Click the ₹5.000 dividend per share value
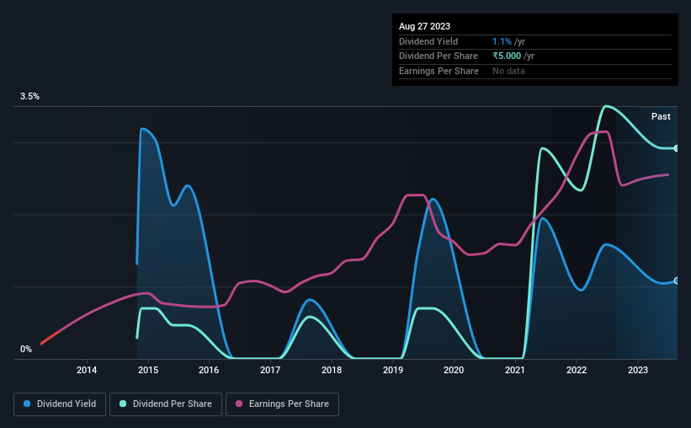Image resolution: width=691 pixels, height=428 pixels. pos(507,56)
